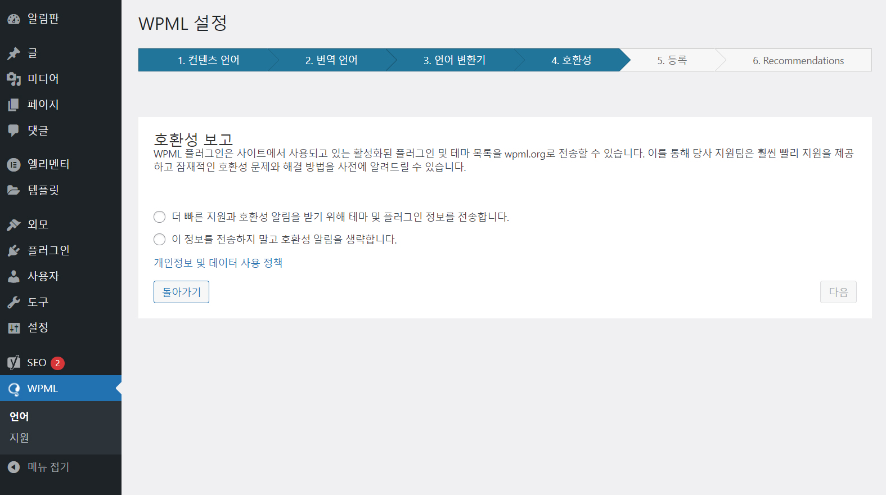Open the 템플릿 menu label
Viewport: 886px width, 495px height.
coord(43,190)
